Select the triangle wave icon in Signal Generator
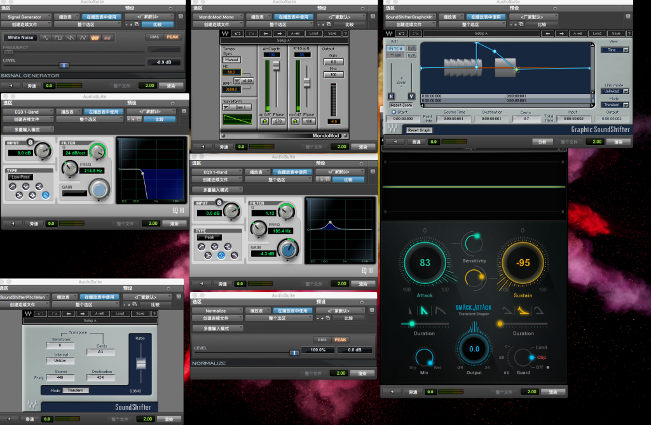Viewport: 651px width, 425px height. pyautogui.click(x=83, y=37)
